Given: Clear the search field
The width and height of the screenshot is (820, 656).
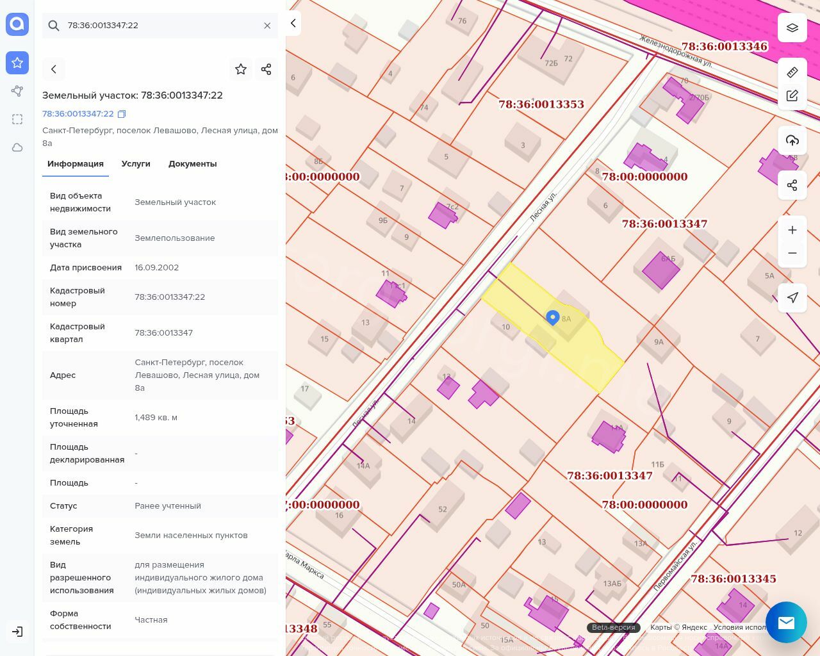Looking at the screenshot, I should click(x=267, y=26).
